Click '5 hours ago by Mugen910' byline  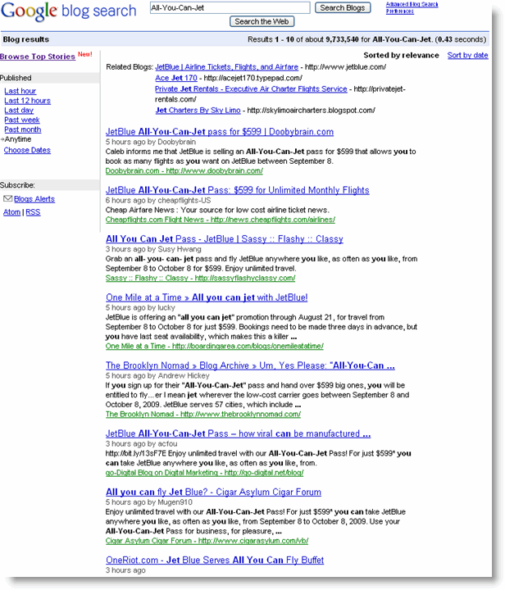coord(148,502)
